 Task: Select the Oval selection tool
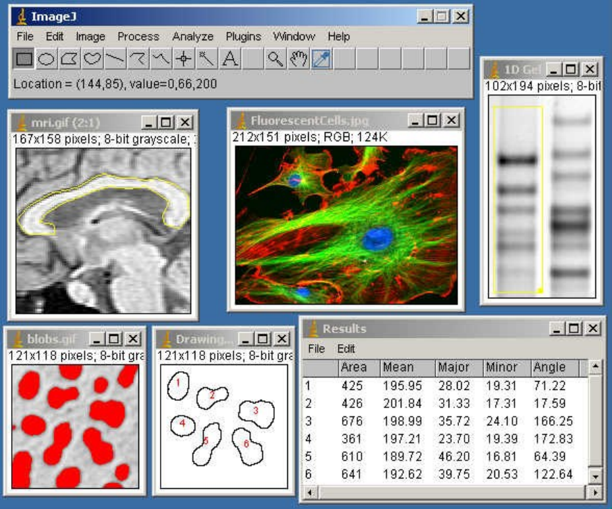46,59
